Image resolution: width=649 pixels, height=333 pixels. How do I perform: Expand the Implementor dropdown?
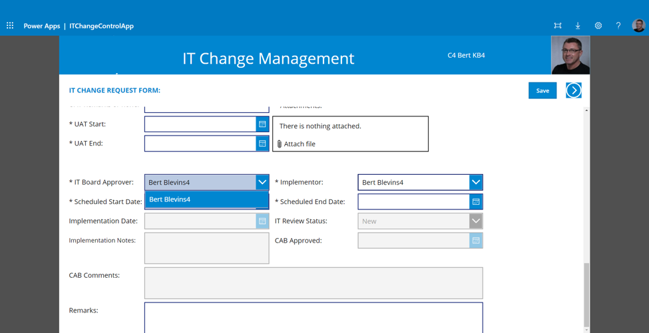pyautogui.click(x=476, y=182)
